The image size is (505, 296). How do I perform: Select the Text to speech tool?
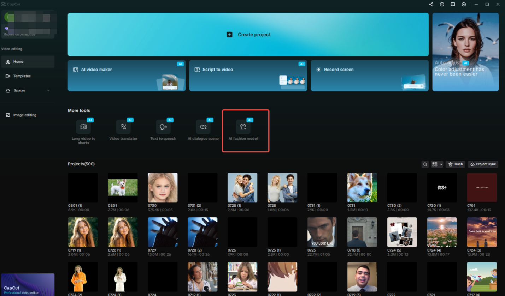[163, 130]
